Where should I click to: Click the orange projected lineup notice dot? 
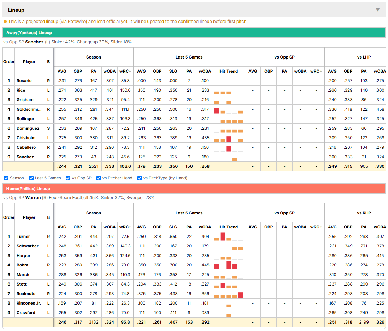click(5, 22)
